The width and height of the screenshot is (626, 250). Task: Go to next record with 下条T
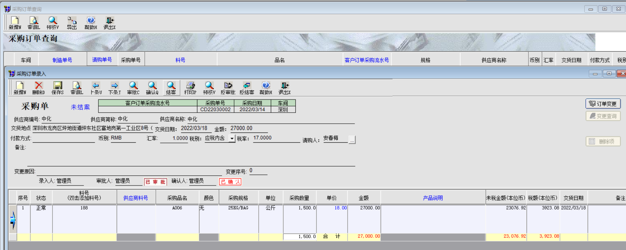coord(114,88)
